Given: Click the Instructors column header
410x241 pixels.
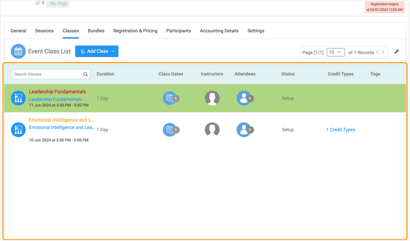Looking at the screenshot, I should click(212, 74).
